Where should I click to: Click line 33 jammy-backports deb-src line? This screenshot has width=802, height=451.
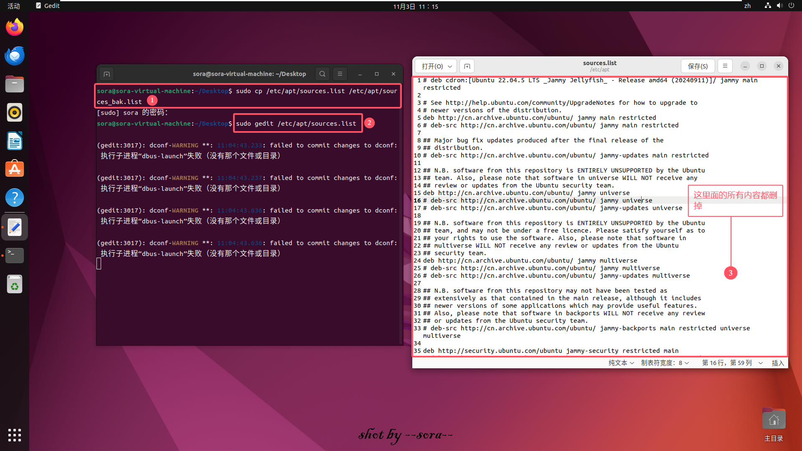(x=586, y=332)
